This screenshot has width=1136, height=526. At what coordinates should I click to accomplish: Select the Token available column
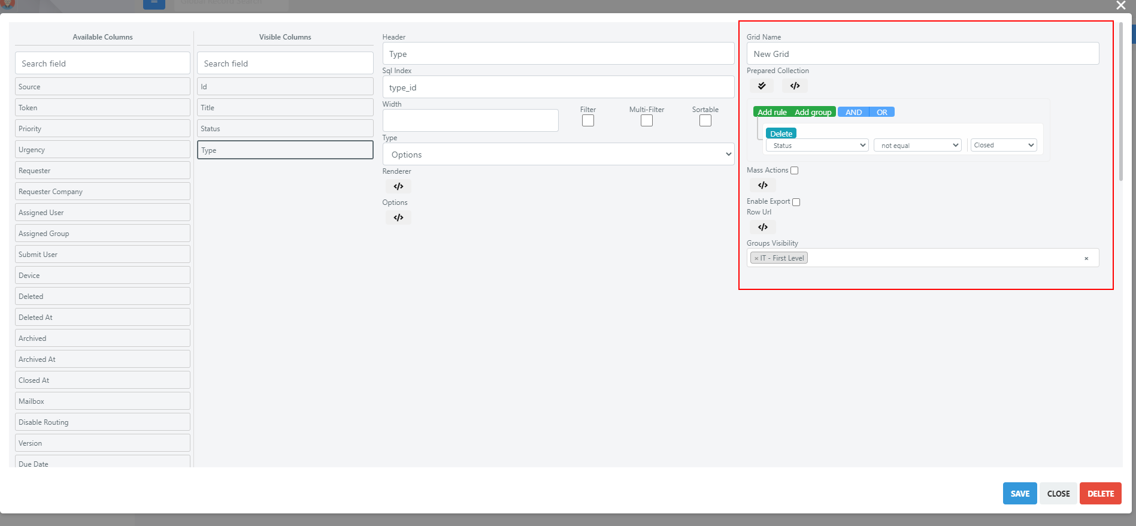102,107
